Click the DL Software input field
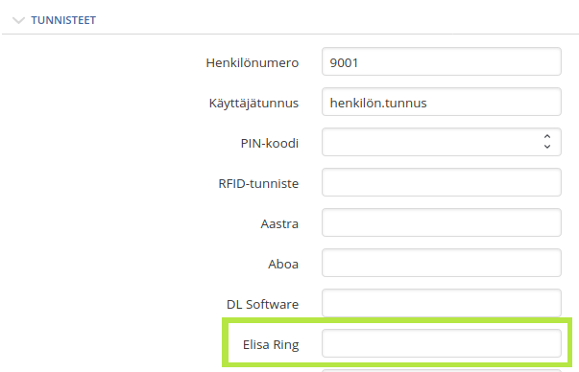 [442, 303]
